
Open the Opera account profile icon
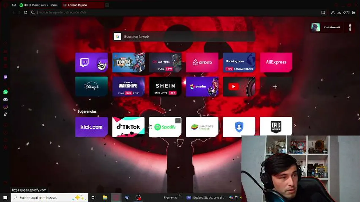[x=333, y=12]
